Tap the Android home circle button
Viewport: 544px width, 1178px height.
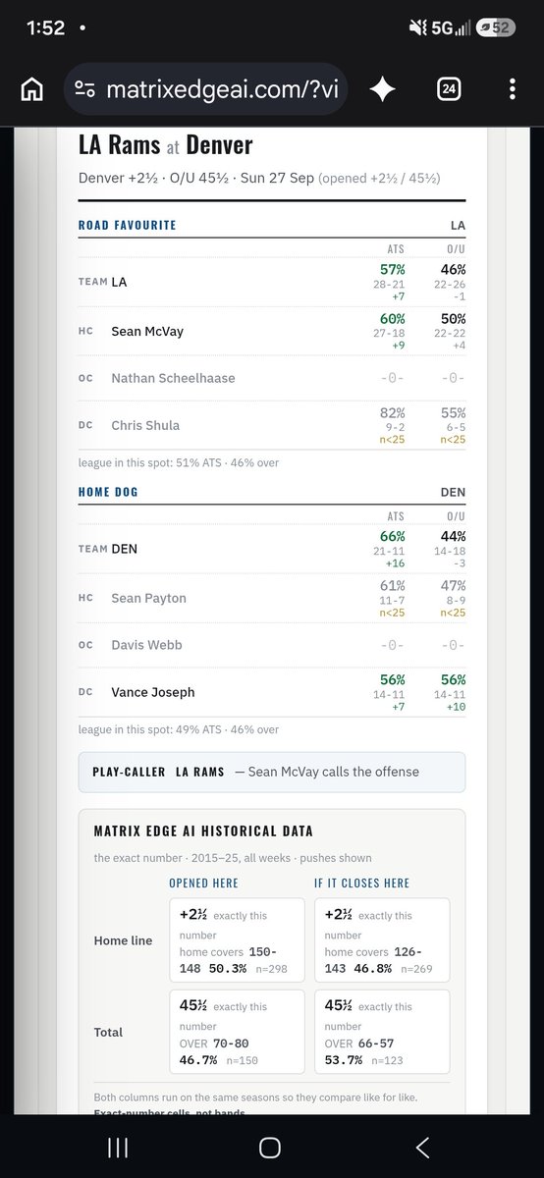tap(270, 1147)
